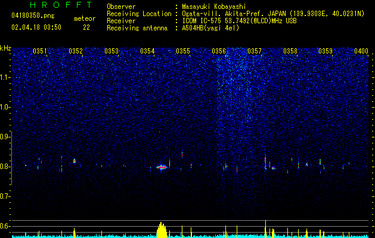Click the 0357 time marker

click(255, 51)
